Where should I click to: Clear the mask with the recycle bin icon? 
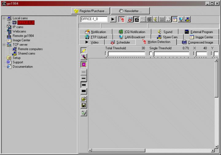[x=84, y=113]
